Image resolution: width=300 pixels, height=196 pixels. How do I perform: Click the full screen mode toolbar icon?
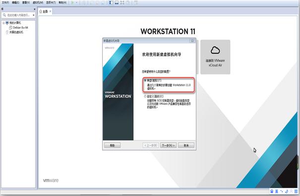(x=122, y=2)
